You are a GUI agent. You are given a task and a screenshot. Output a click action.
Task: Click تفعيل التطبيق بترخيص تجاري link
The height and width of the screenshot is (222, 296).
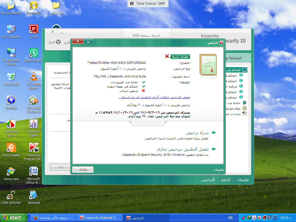point(183,149)
